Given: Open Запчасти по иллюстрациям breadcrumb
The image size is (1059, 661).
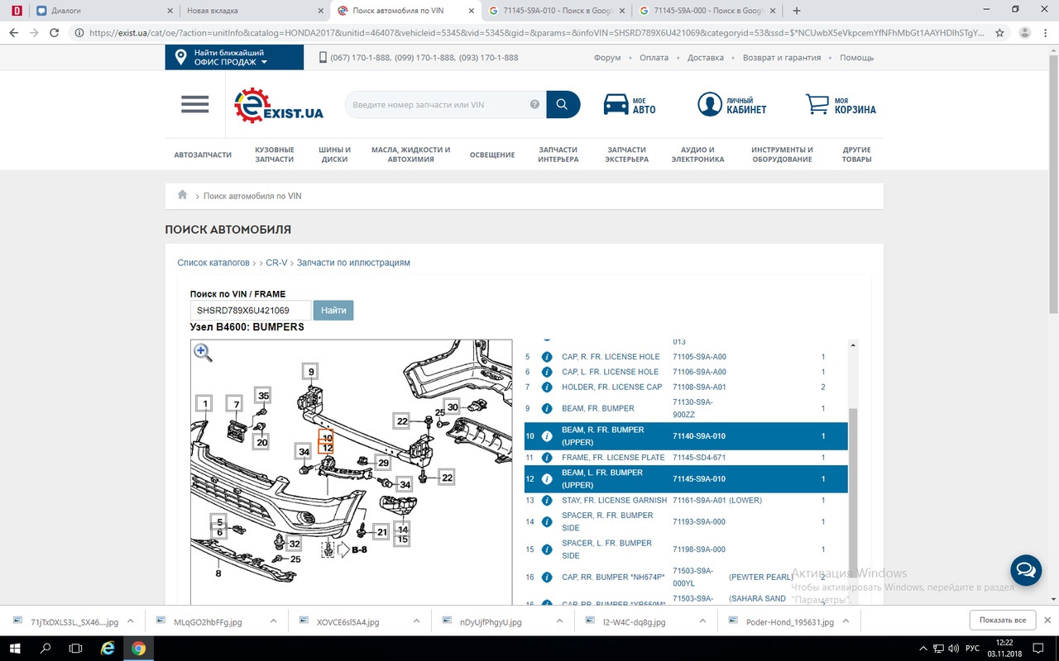Looking at the screenshot, I should point(353,263).
